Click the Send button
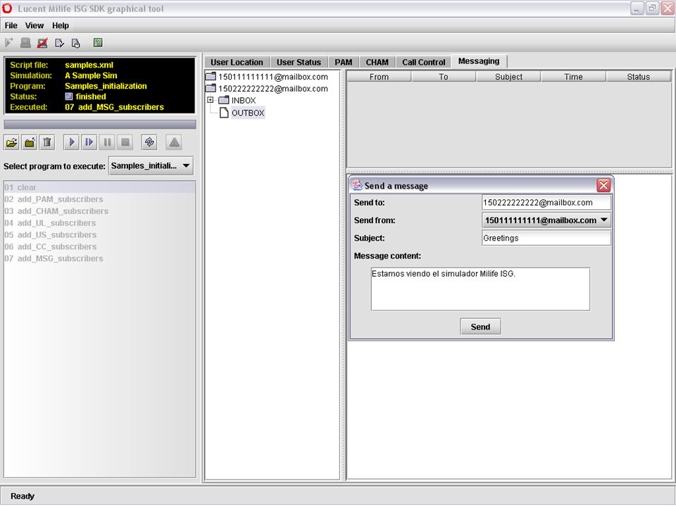The width and height of the screenshot is (676, 507). click(x=480, y=327)
